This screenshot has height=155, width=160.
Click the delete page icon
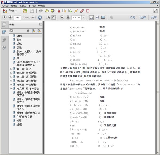pos(58,11)
